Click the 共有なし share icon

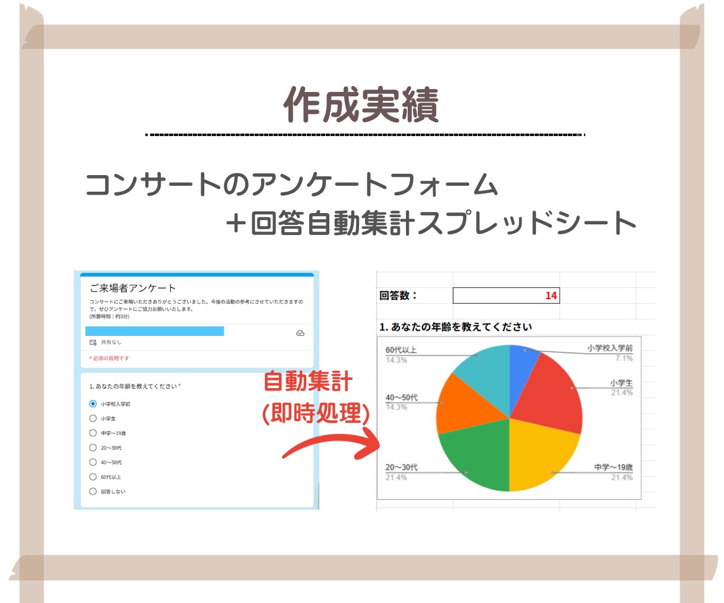pyautogui.click(x=93, y=342)
